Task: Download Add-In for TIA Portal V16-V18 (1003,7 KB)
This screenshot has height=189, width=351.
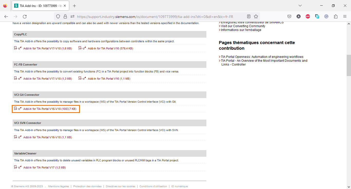Action: click(50, 109)
